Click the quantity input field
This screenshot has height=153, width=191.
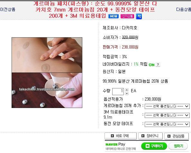[118, 92]
